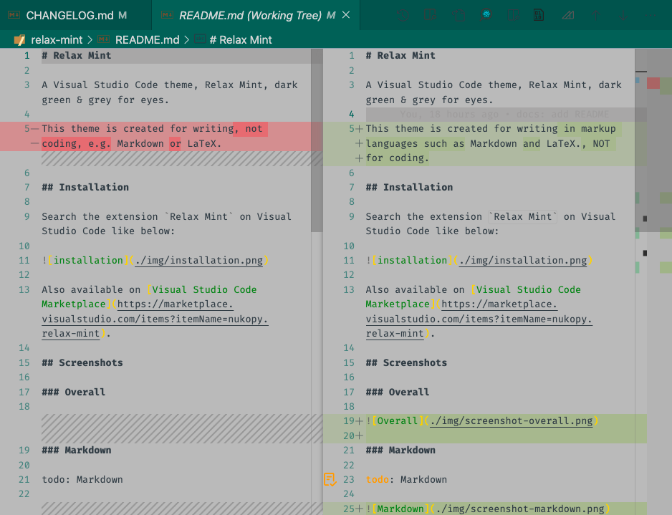Open the # Relax Mint breadcrumb symbol
Viewport: 672px width, 515px height.
point(241,40)
